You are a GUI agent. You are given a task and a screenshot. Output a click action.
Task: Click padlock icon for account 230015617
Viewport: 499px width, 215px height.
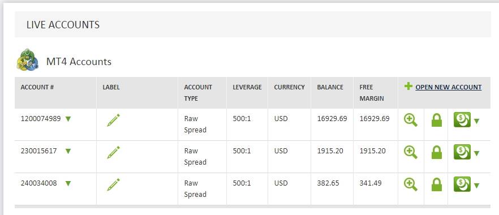click(x=437, y=153)
